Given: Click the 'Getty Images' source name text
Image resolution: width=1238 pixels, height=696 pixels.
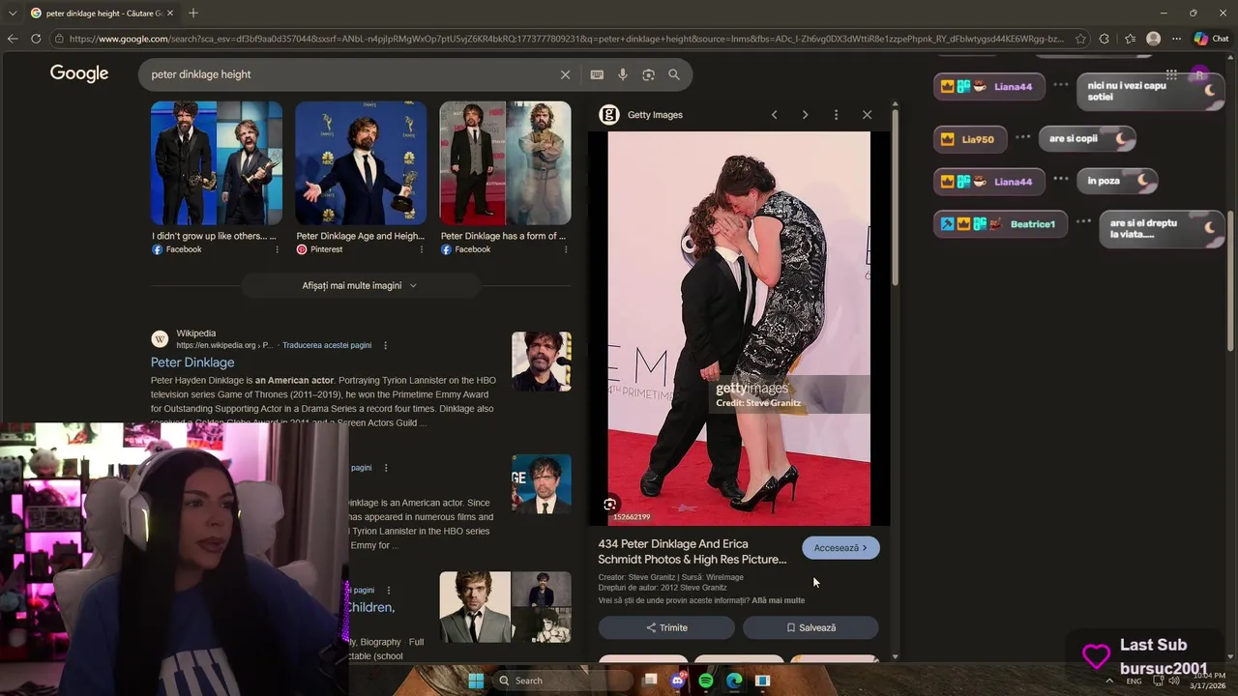Looking at the screenshot, I should click(x=655, y=115).
